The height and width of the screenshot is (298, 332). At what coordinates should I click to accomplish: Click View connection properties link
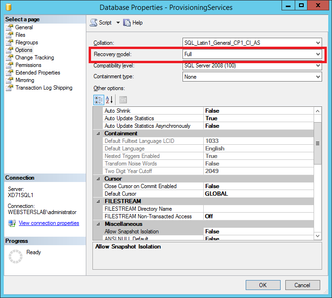(49, 223)
